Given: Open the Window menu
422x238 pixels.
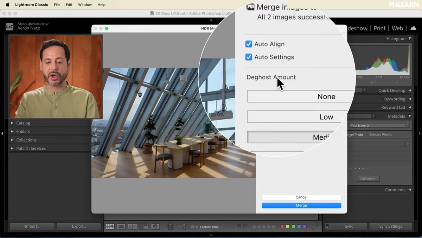Looking at the screenshot, I should (x=85, y=5).
